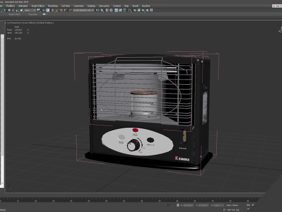This screenshot has width=282, height=212.
Task: Activate Select and Manipulate tool
Action: click(x=43, y=10)
